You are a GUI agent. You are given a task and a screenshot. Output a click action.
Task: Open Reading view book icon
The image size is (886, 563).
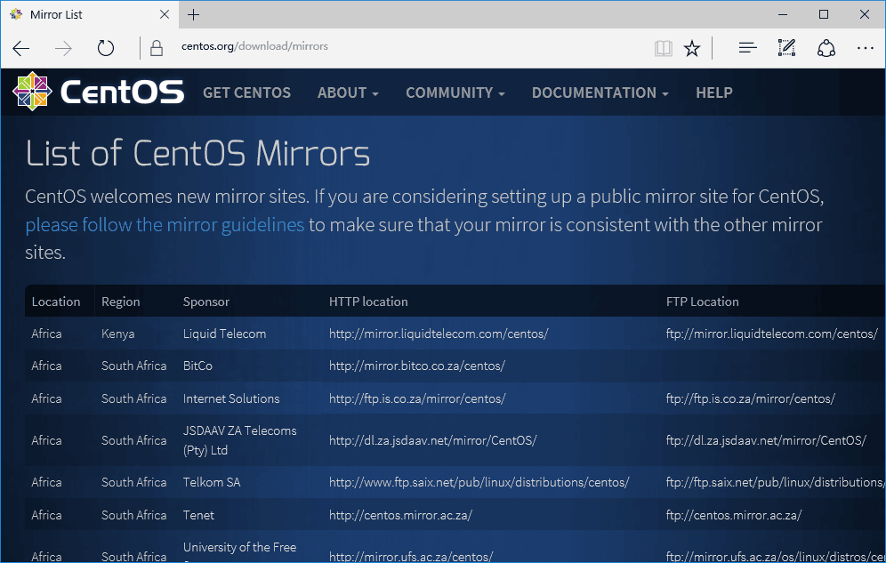click(x=663, y=48)
